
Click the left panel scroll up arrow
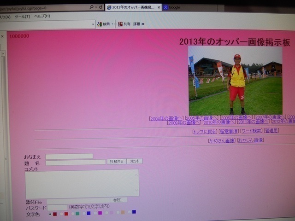point(3,54)
